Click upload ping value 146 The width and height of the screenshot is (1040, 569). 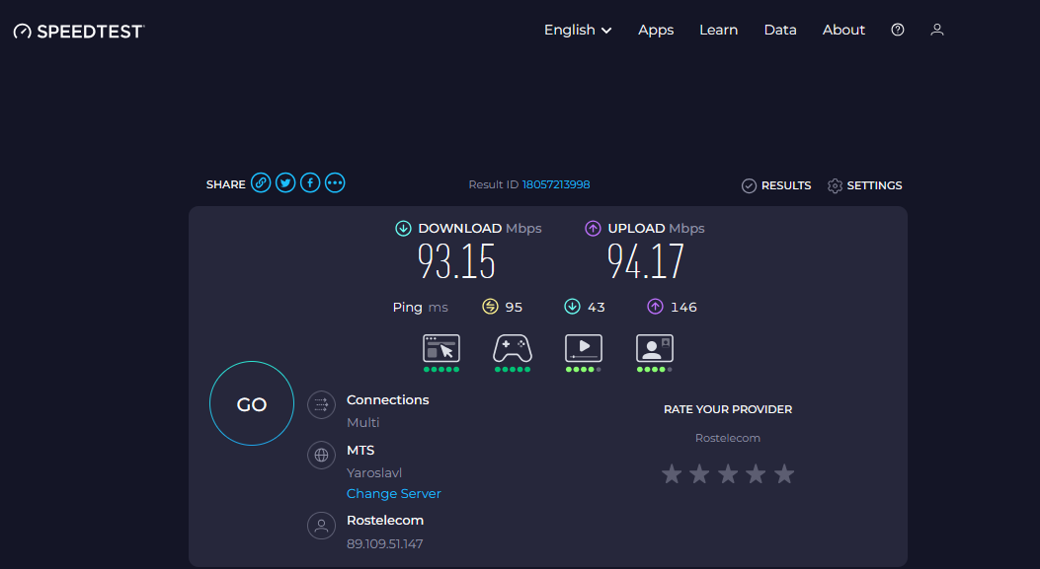tap(683, 308)
